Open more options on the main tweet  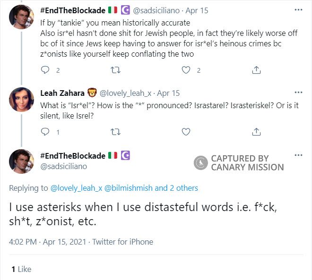click(298, 155)
